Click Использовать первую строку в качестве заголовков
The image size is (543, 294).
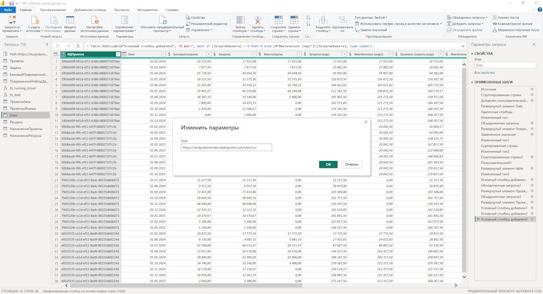pyautogui.click(x=398, y=24)
